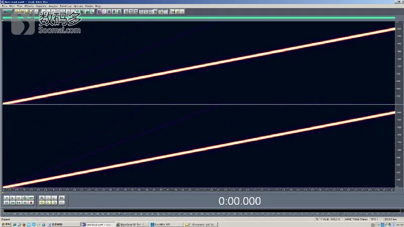This screenshot has height=227, width=404.
Task: Click the Help question mark toolbar icon
Action: 182,12
